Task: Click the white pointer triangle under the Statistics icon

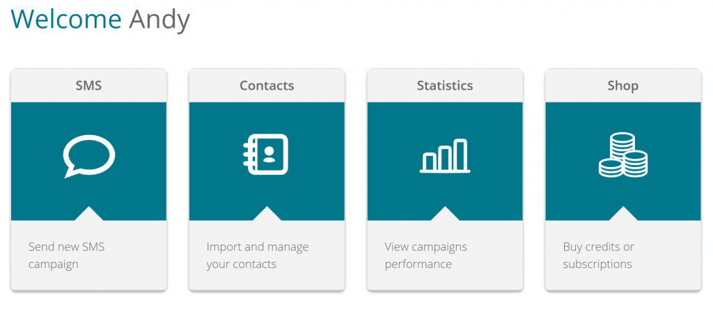Action: click(445, 213)
